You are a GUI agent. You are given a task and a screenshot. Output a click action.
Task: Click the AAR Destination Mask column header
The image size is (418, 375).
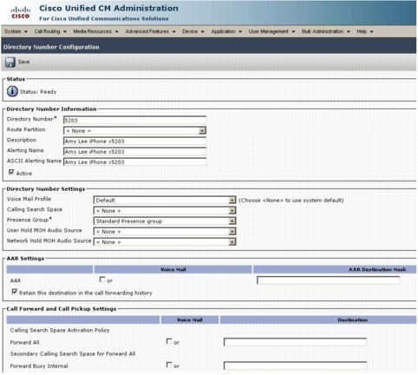click(x=377, y=269)
